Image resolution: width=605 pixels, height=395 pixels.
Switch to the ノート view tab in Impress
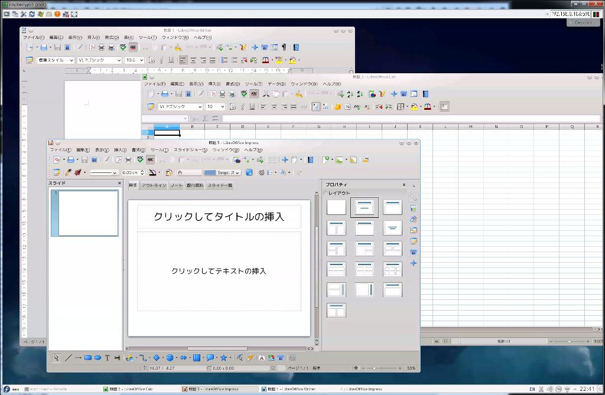177,185
